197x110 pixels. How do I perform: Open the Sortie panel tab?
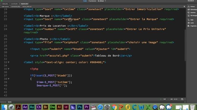pos(10,102)
